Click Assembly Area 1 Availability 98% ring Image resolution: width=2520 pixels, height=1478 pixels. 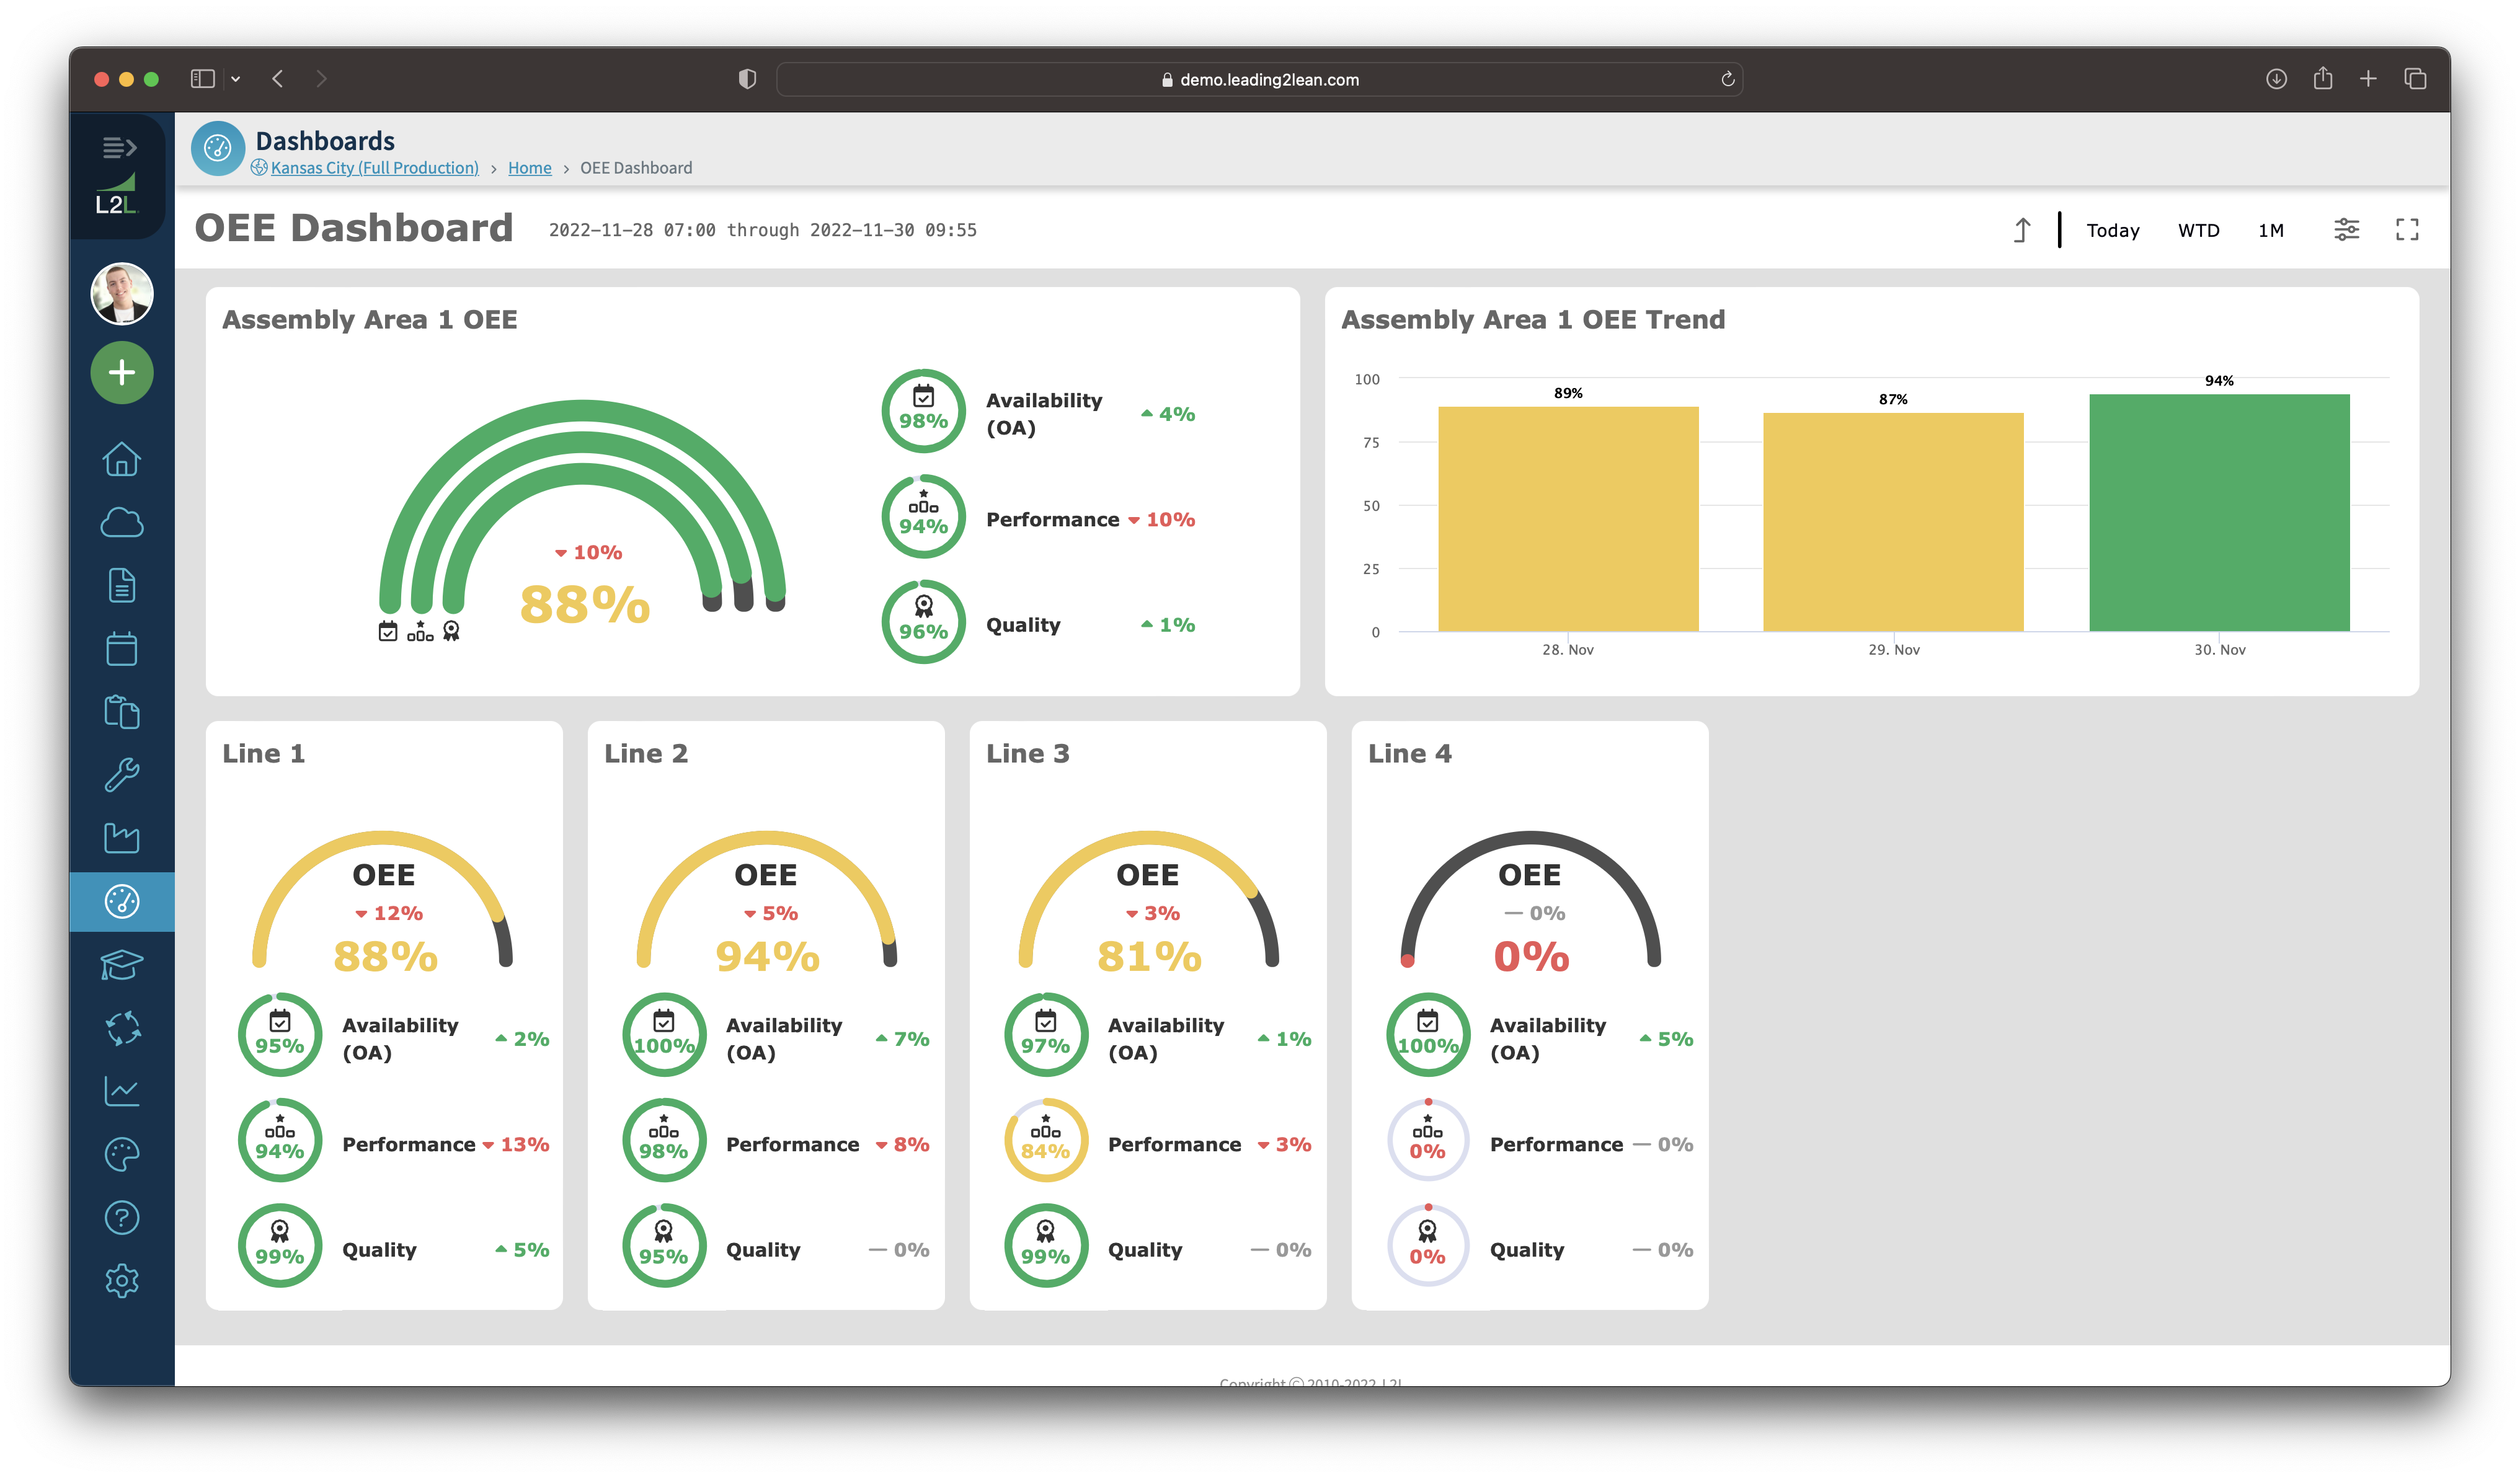point(923,411)
